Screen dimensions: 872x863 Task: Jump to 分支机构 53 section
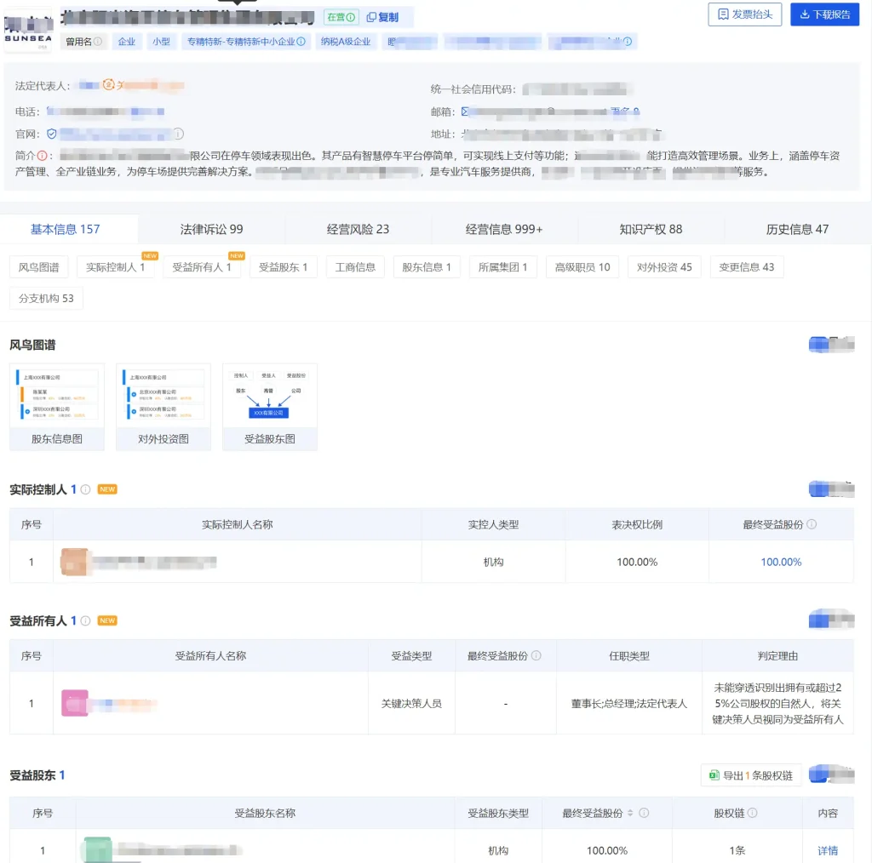pyautogui.click(x=46, y=299)
